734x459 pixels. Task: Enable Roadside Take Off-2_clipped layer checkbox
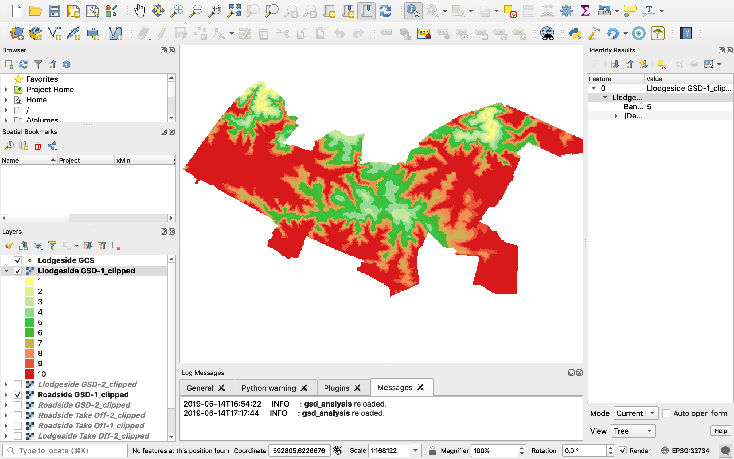[x=18, y=415]
